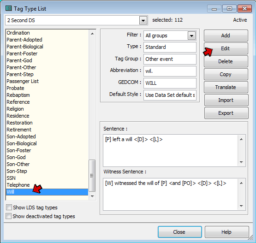Click the Import button
The height and width of the screenshot is (243, 256).
[226, 100]
